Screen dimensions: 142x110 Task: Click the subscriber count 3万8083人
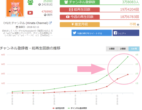(x=130, y=2)
